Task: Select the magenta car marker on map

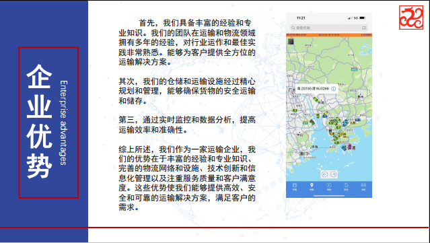Action: (x=350, y=147)
